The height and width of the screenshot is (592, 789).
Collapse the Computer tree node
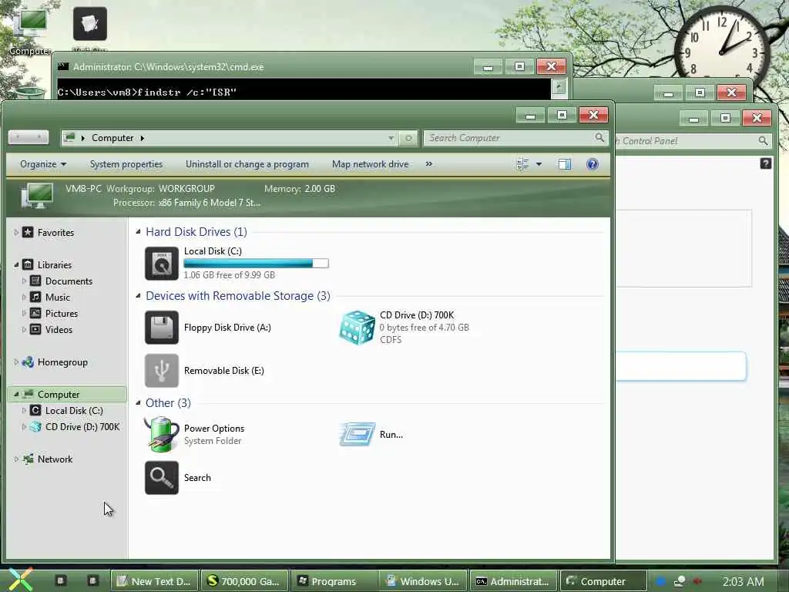point(16,394)
